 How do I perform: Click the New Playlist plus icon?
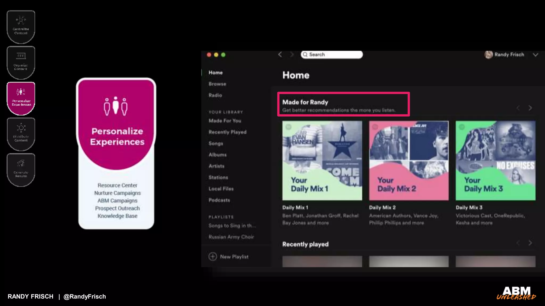[213, 257]
